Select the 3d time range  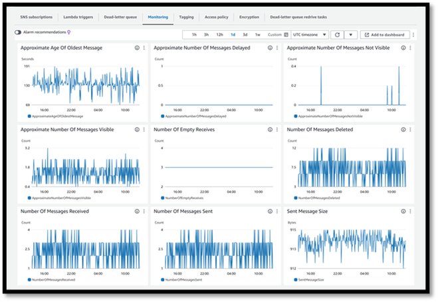[245, 35]
